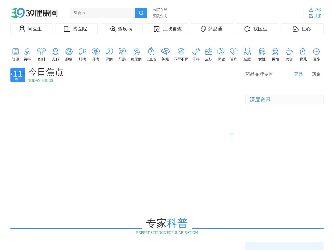
Task: Open the 皮肤 dermatology channel icon
Action: coord(208,54)
